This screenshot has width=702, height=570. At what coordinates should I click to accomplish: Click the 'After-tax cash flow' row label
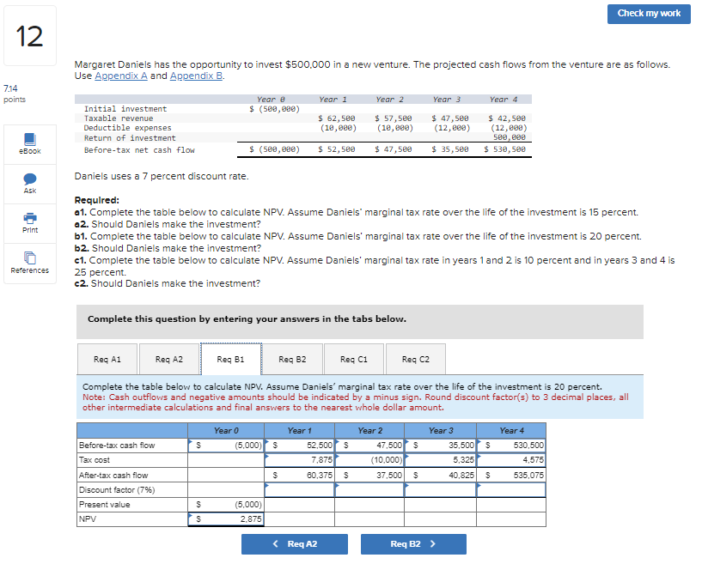click(113, 476)
